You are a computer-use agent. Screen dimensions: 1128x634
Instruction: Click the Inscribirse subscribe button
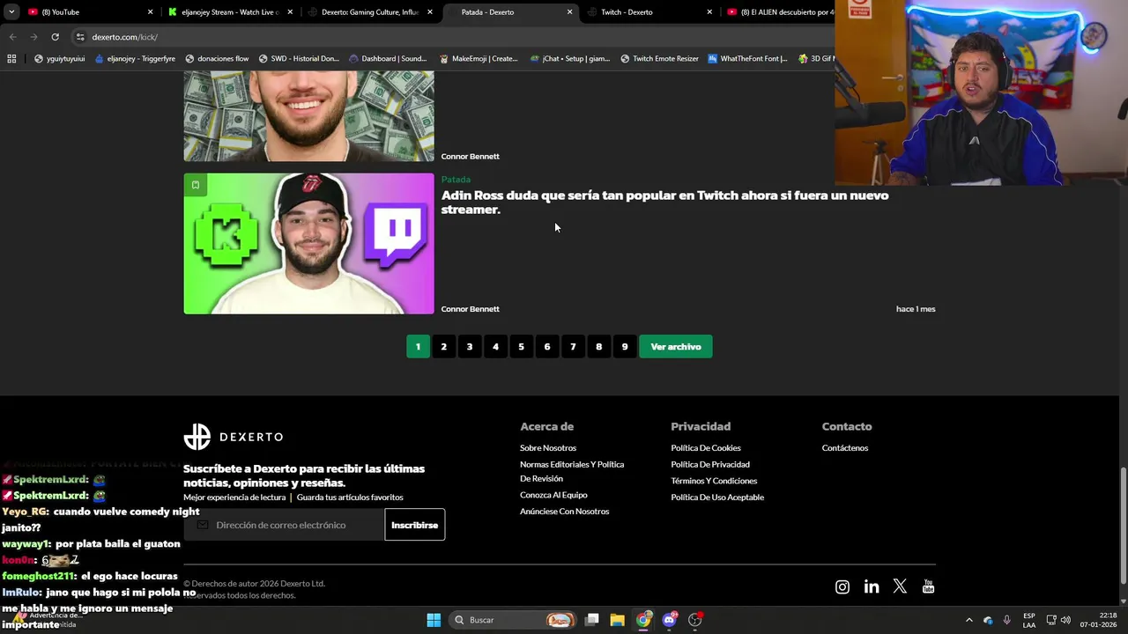pyautogui.click(x=414, y=525)
